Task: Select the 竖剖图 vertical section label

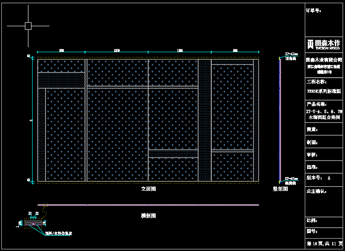Action: [x=280, y=189]
